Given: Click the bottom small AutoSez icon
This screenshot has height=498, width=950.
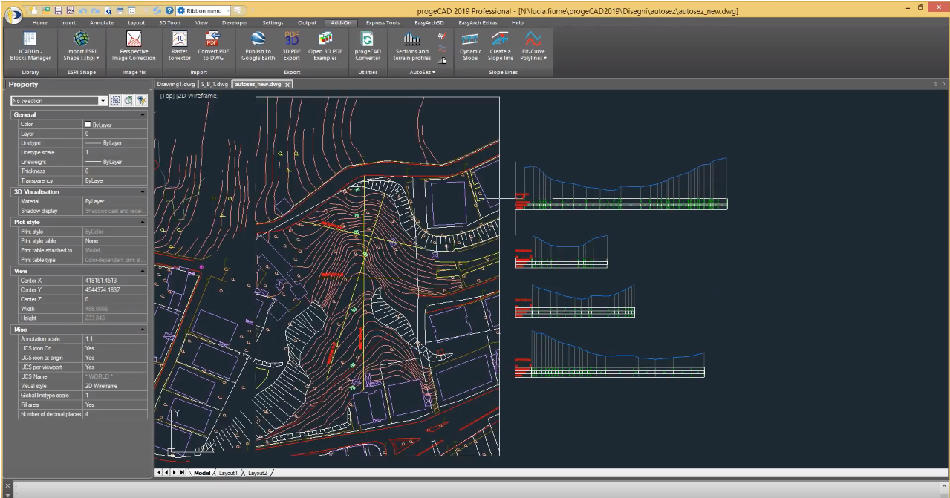Looking at the screenshot, I should (443, 59).
